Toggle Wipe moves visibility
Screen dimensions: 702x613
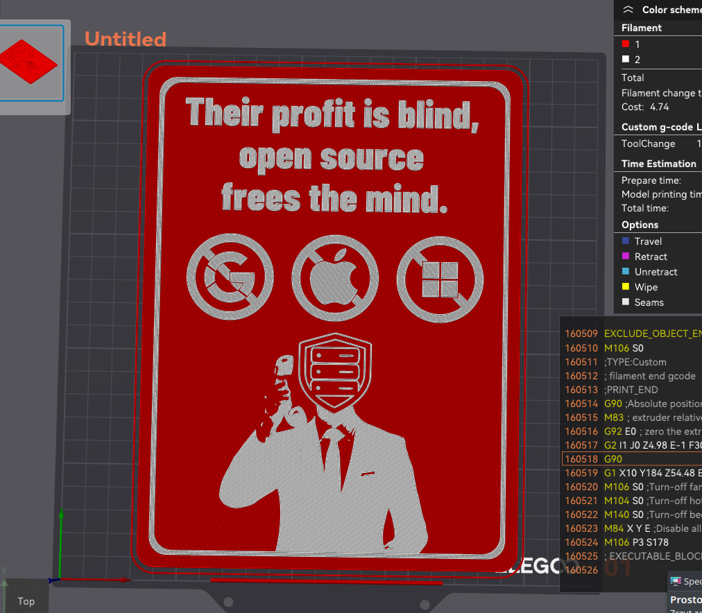coord(626,286)
